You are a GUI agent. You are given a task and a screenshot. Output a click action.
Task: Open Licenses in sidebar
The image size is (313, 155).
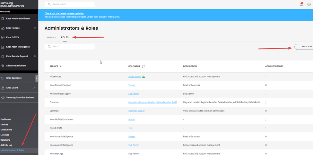(x=5, y=135)
